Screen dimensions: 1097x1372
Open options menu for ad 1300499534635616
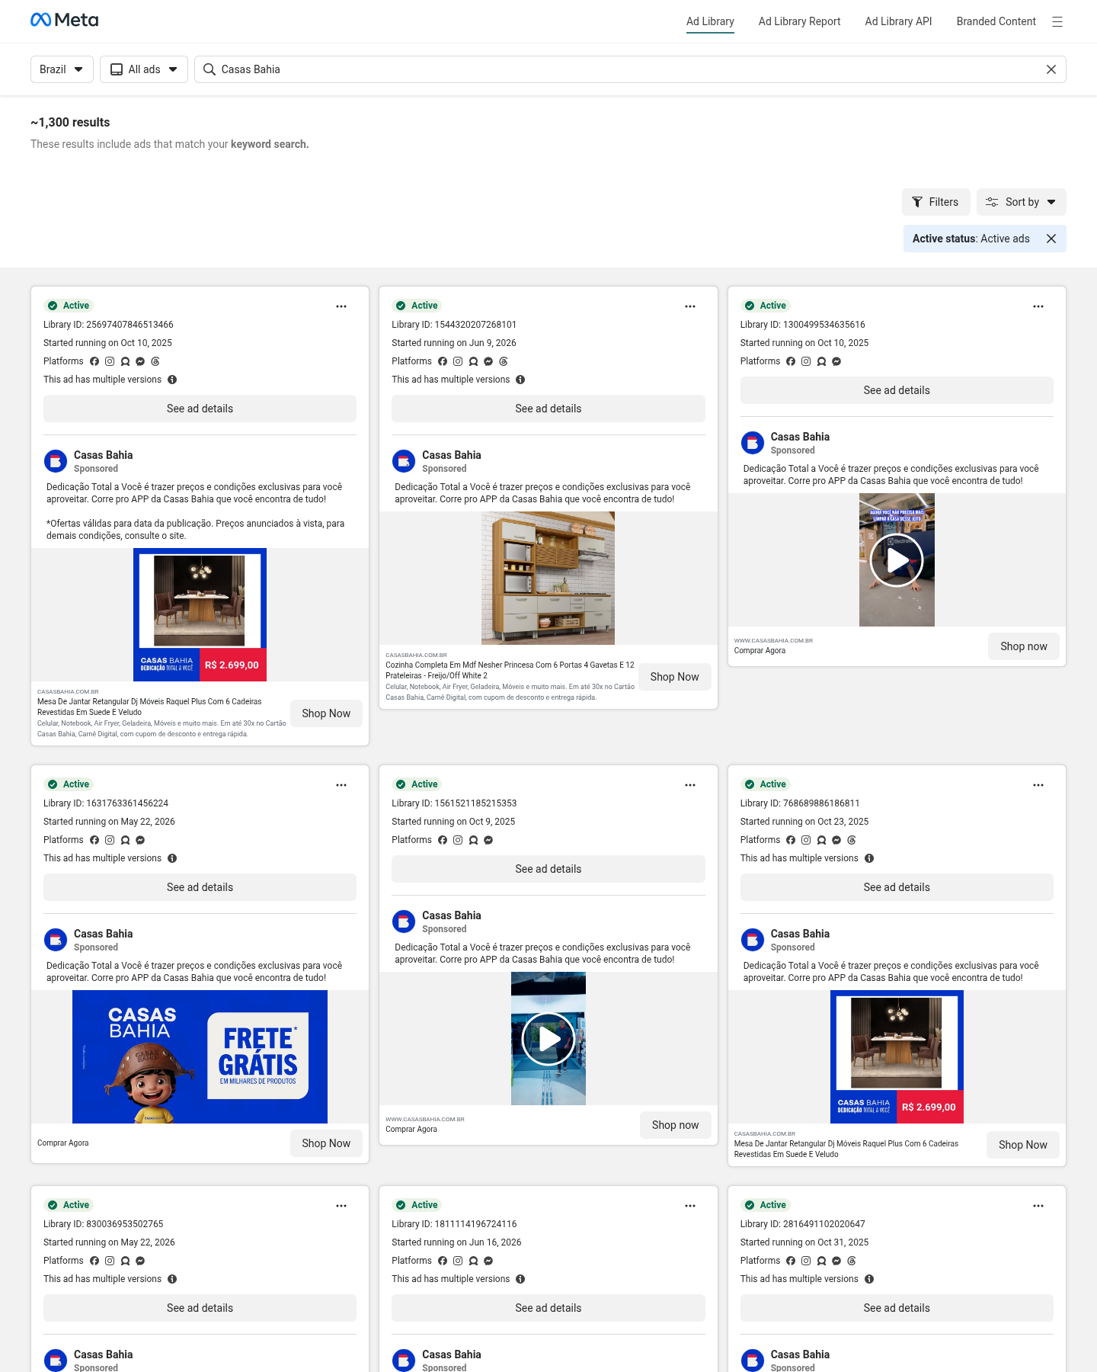pos(1038,306)
